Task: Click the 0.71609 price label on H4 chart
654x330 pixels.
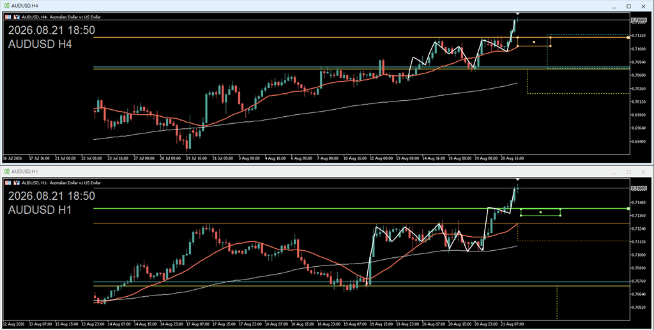Action: click(x=639, y=20)
